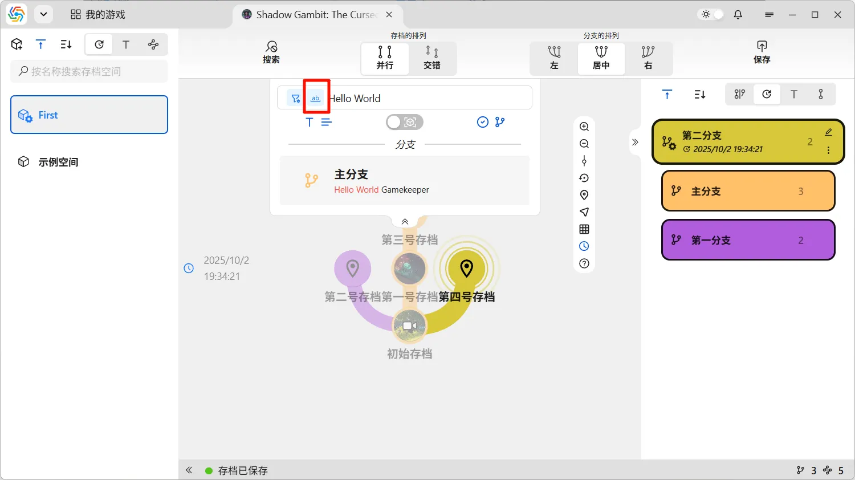Click the 搜索 search icon in toolbar

click(271, 52)
